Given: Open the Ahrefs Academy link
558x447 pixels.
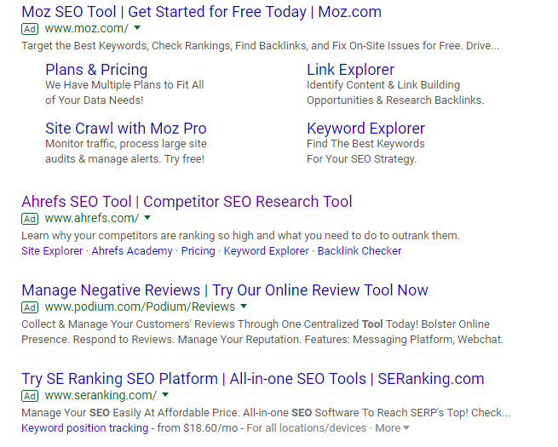Looking at the screenshot, I should (x=132, y=251).
